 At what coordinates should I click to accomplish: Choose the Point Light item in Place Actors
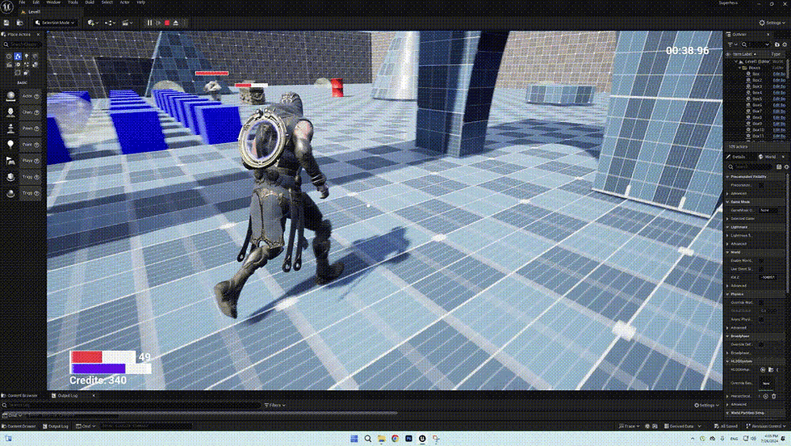pyautogui.click(x=23, y=145)
